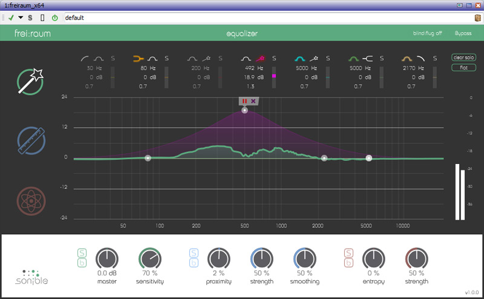
Task: Solo the 492 Hz band with S
Action: click(274, 59)
